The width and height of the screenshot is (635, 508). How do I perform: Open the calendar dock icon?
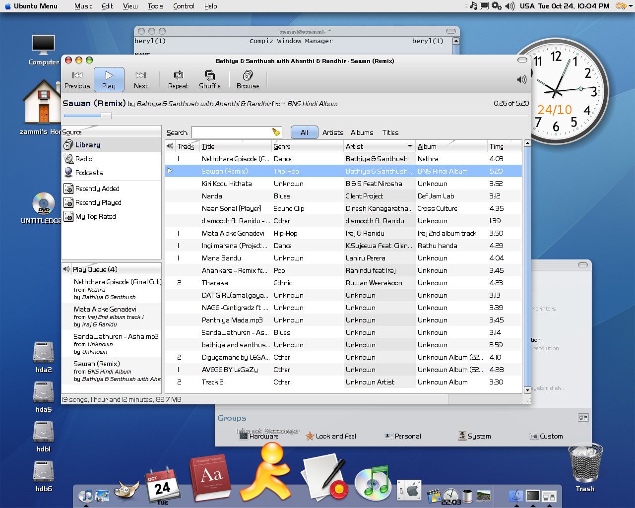pyautogui.click(x=162, y=486)
